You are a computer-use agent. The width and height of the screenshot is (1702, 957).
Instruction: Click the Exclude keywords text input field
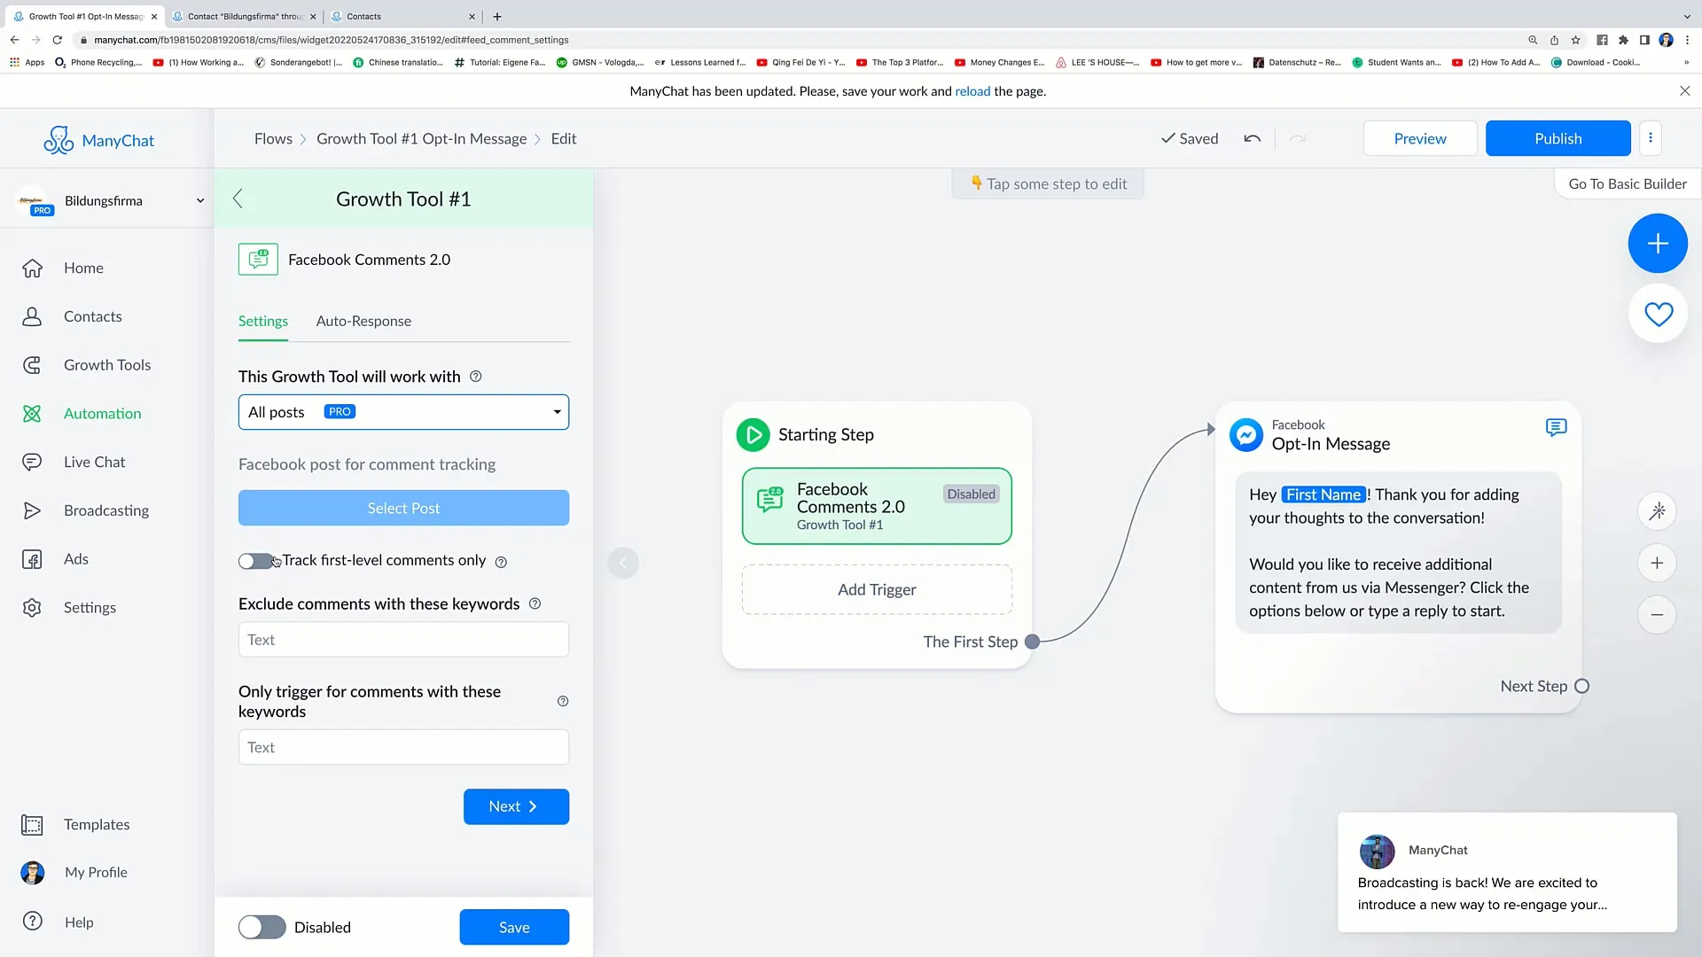point(403,639)
